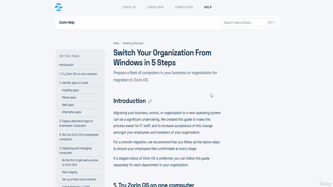Jump to Web apps section
Image resolution: width=333 pixels, height=187 pixels.
tap(68, 105)
